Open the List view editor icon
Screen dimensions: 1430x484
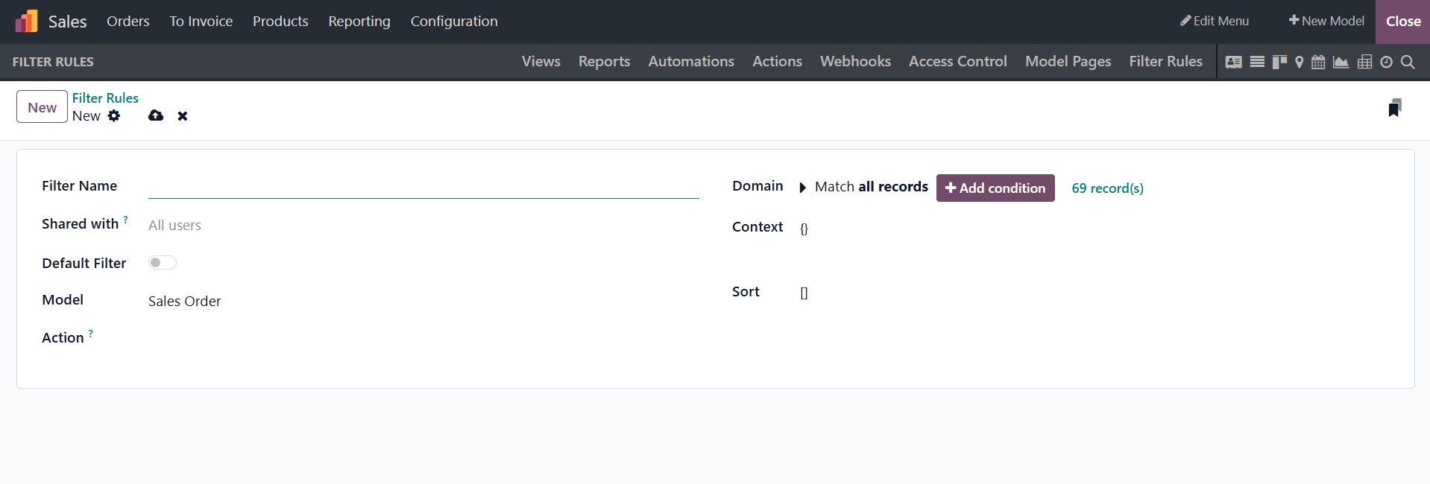[1257, 62]
